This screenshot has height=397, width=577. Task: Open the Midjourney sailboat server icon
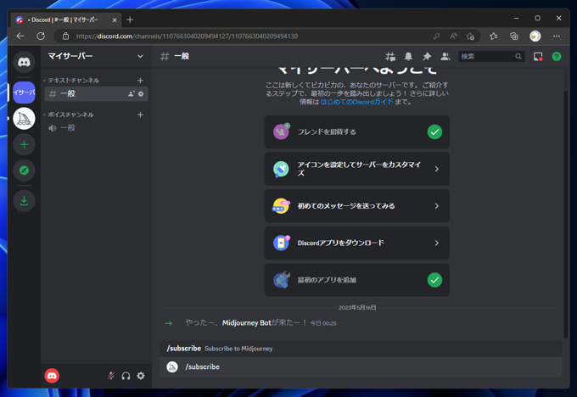point(24,119)
